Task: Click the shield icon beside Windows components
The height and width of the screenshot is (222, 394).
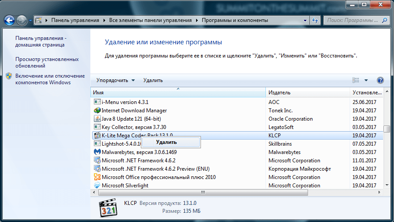Action: (9, 76)
